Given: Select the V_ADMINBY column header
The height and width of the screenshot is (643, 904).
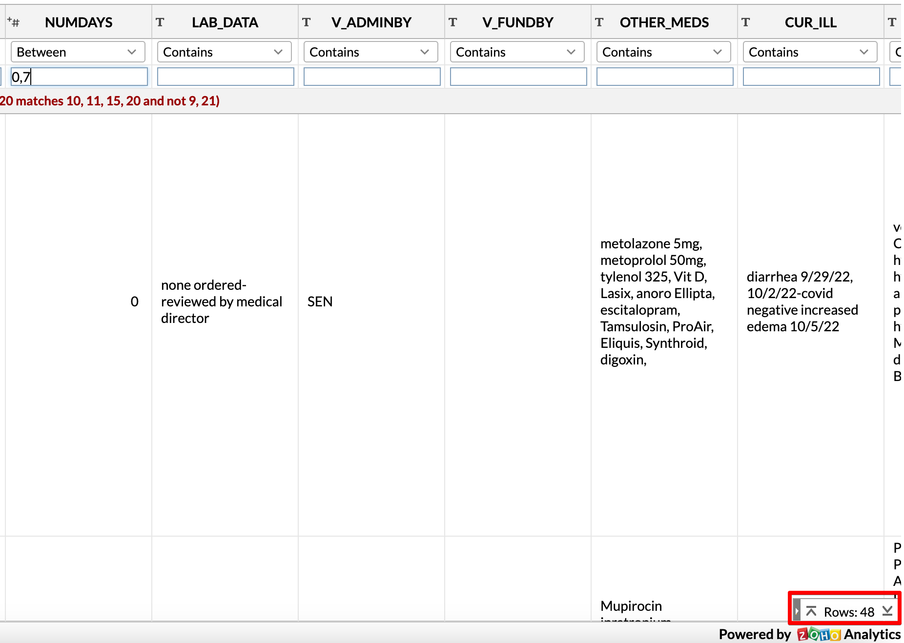Looking at the screenshot, I should pyautogui.click(x=371, y=22).
